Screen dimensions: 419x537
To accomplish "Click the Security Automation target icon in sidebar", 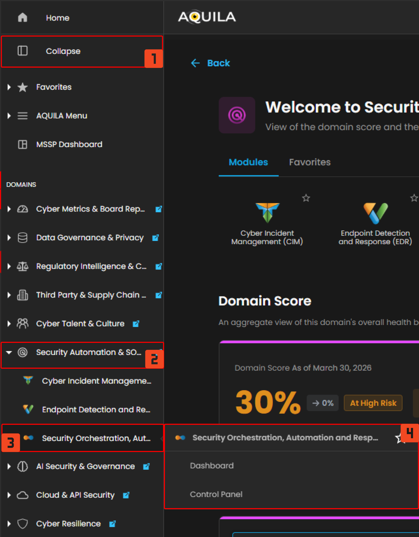I will [x=23, y=352].
